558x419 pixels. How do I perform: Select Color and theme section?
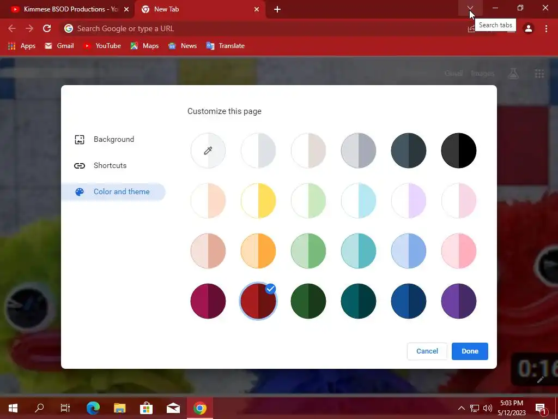[x=113, y=191]
